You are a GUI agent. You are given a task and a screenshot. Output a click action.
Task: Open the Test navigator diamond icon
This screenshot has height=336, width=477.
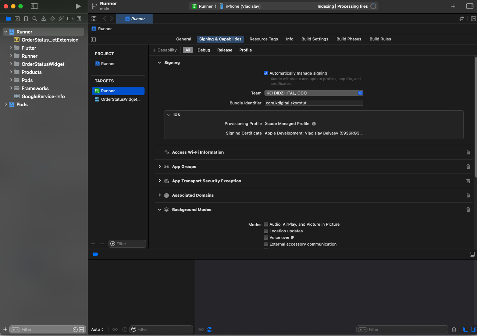[52, 18]
